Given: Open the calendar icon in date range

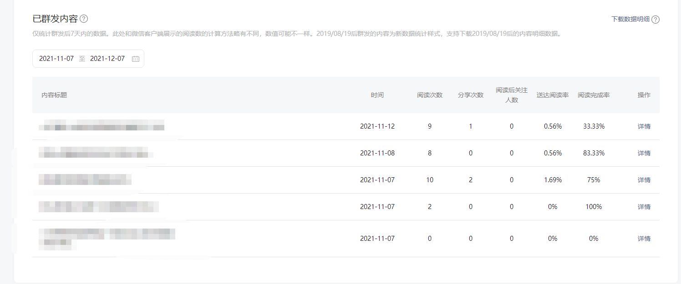Looking at the screenshot, I should point(135,59).
